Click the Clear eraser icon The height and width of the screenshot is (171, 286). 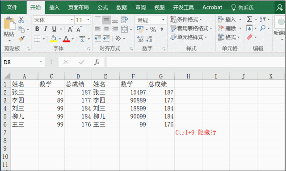click(249, 37)
